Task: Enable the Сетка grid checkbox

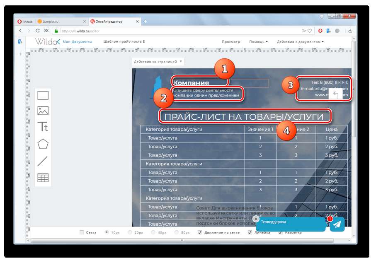Action: click(x=82, y=232)
